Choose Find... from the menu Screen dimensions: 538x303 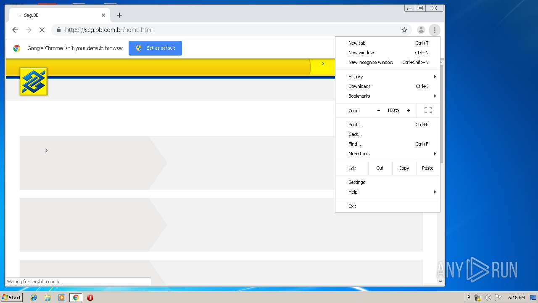click(388, 144)
